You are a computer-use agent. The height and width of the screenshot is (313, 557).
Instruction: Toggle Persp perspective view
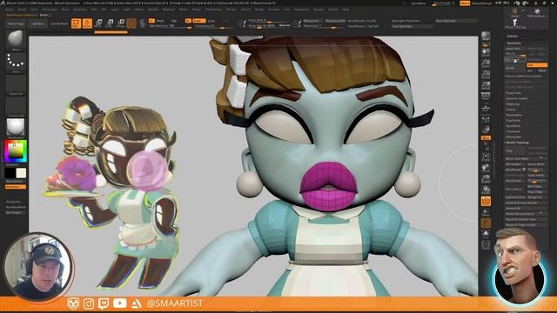pyautogui.click(x=486, y=97)
